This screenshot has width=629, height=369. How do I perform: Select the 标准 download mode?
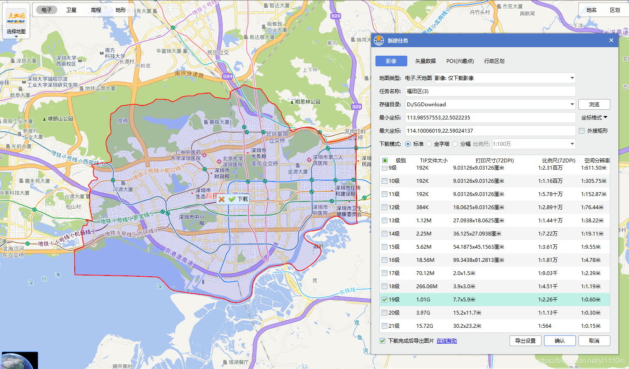(408, 144)
